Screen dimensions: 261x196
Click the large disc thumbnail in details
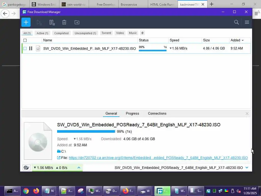pos(38,141)
